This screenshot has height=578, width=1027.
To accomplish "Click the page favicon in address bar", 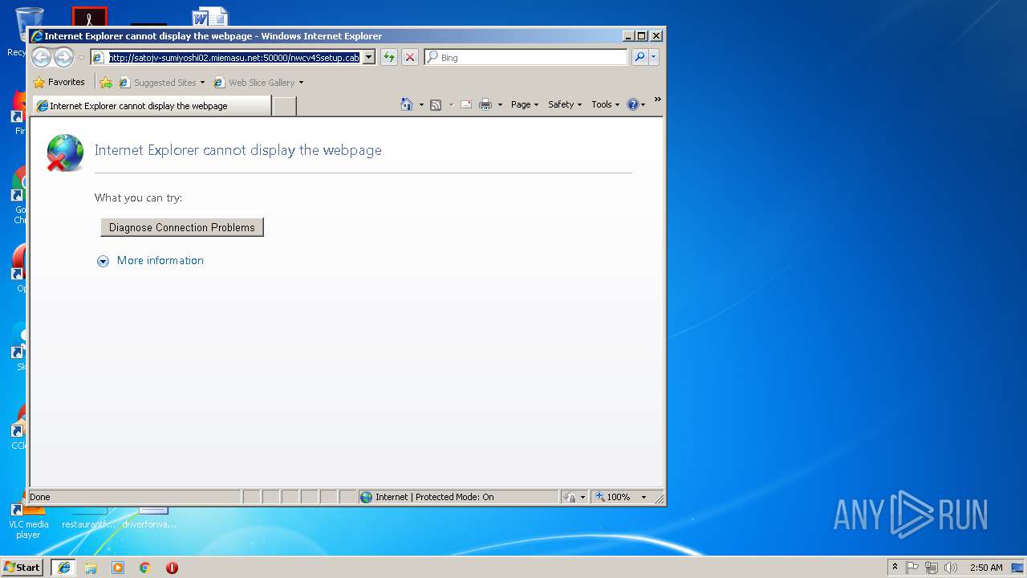I will (99, 58).
